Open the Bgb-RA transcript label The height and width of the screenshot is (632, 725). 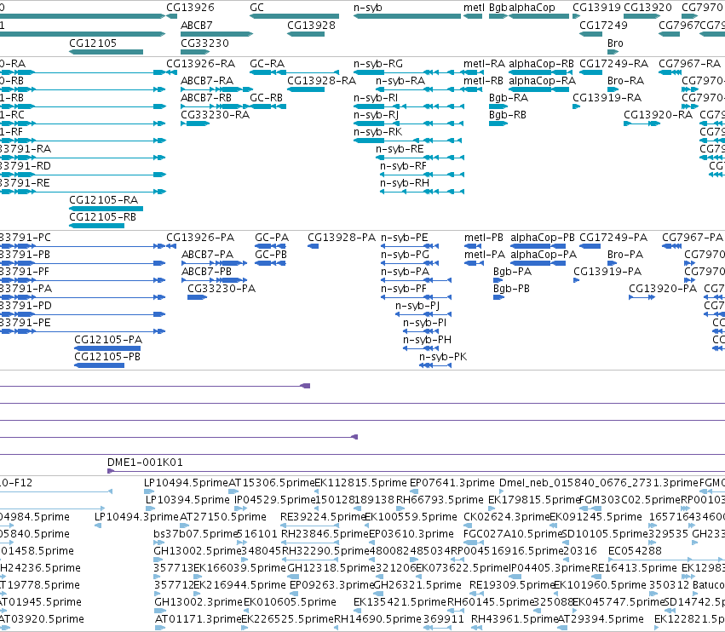pyautogui.click(x=508, y=98)
